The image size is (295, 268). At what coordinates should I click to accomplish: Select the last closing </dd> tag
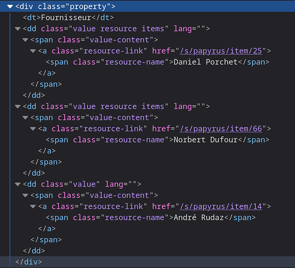pyautogui.click(x=34, y=251)
